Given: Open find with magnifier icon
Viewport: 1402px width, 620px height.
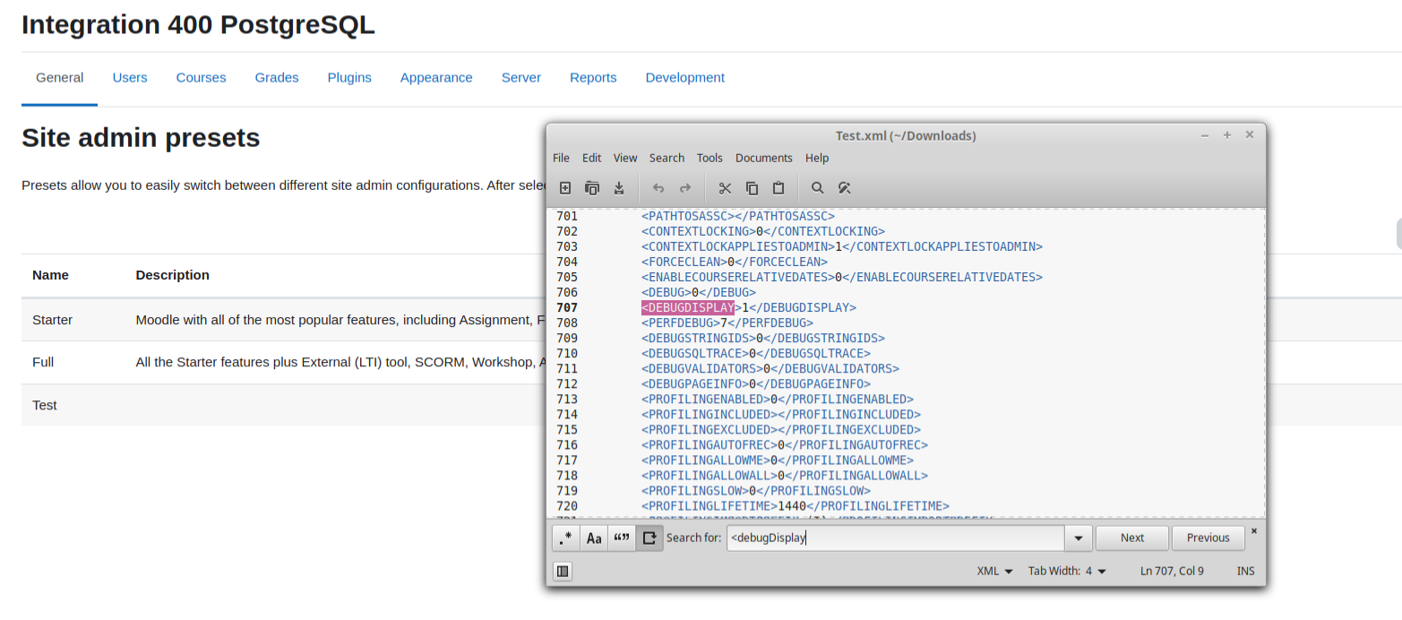Looking at the screenshot, I should coord(817,188).
